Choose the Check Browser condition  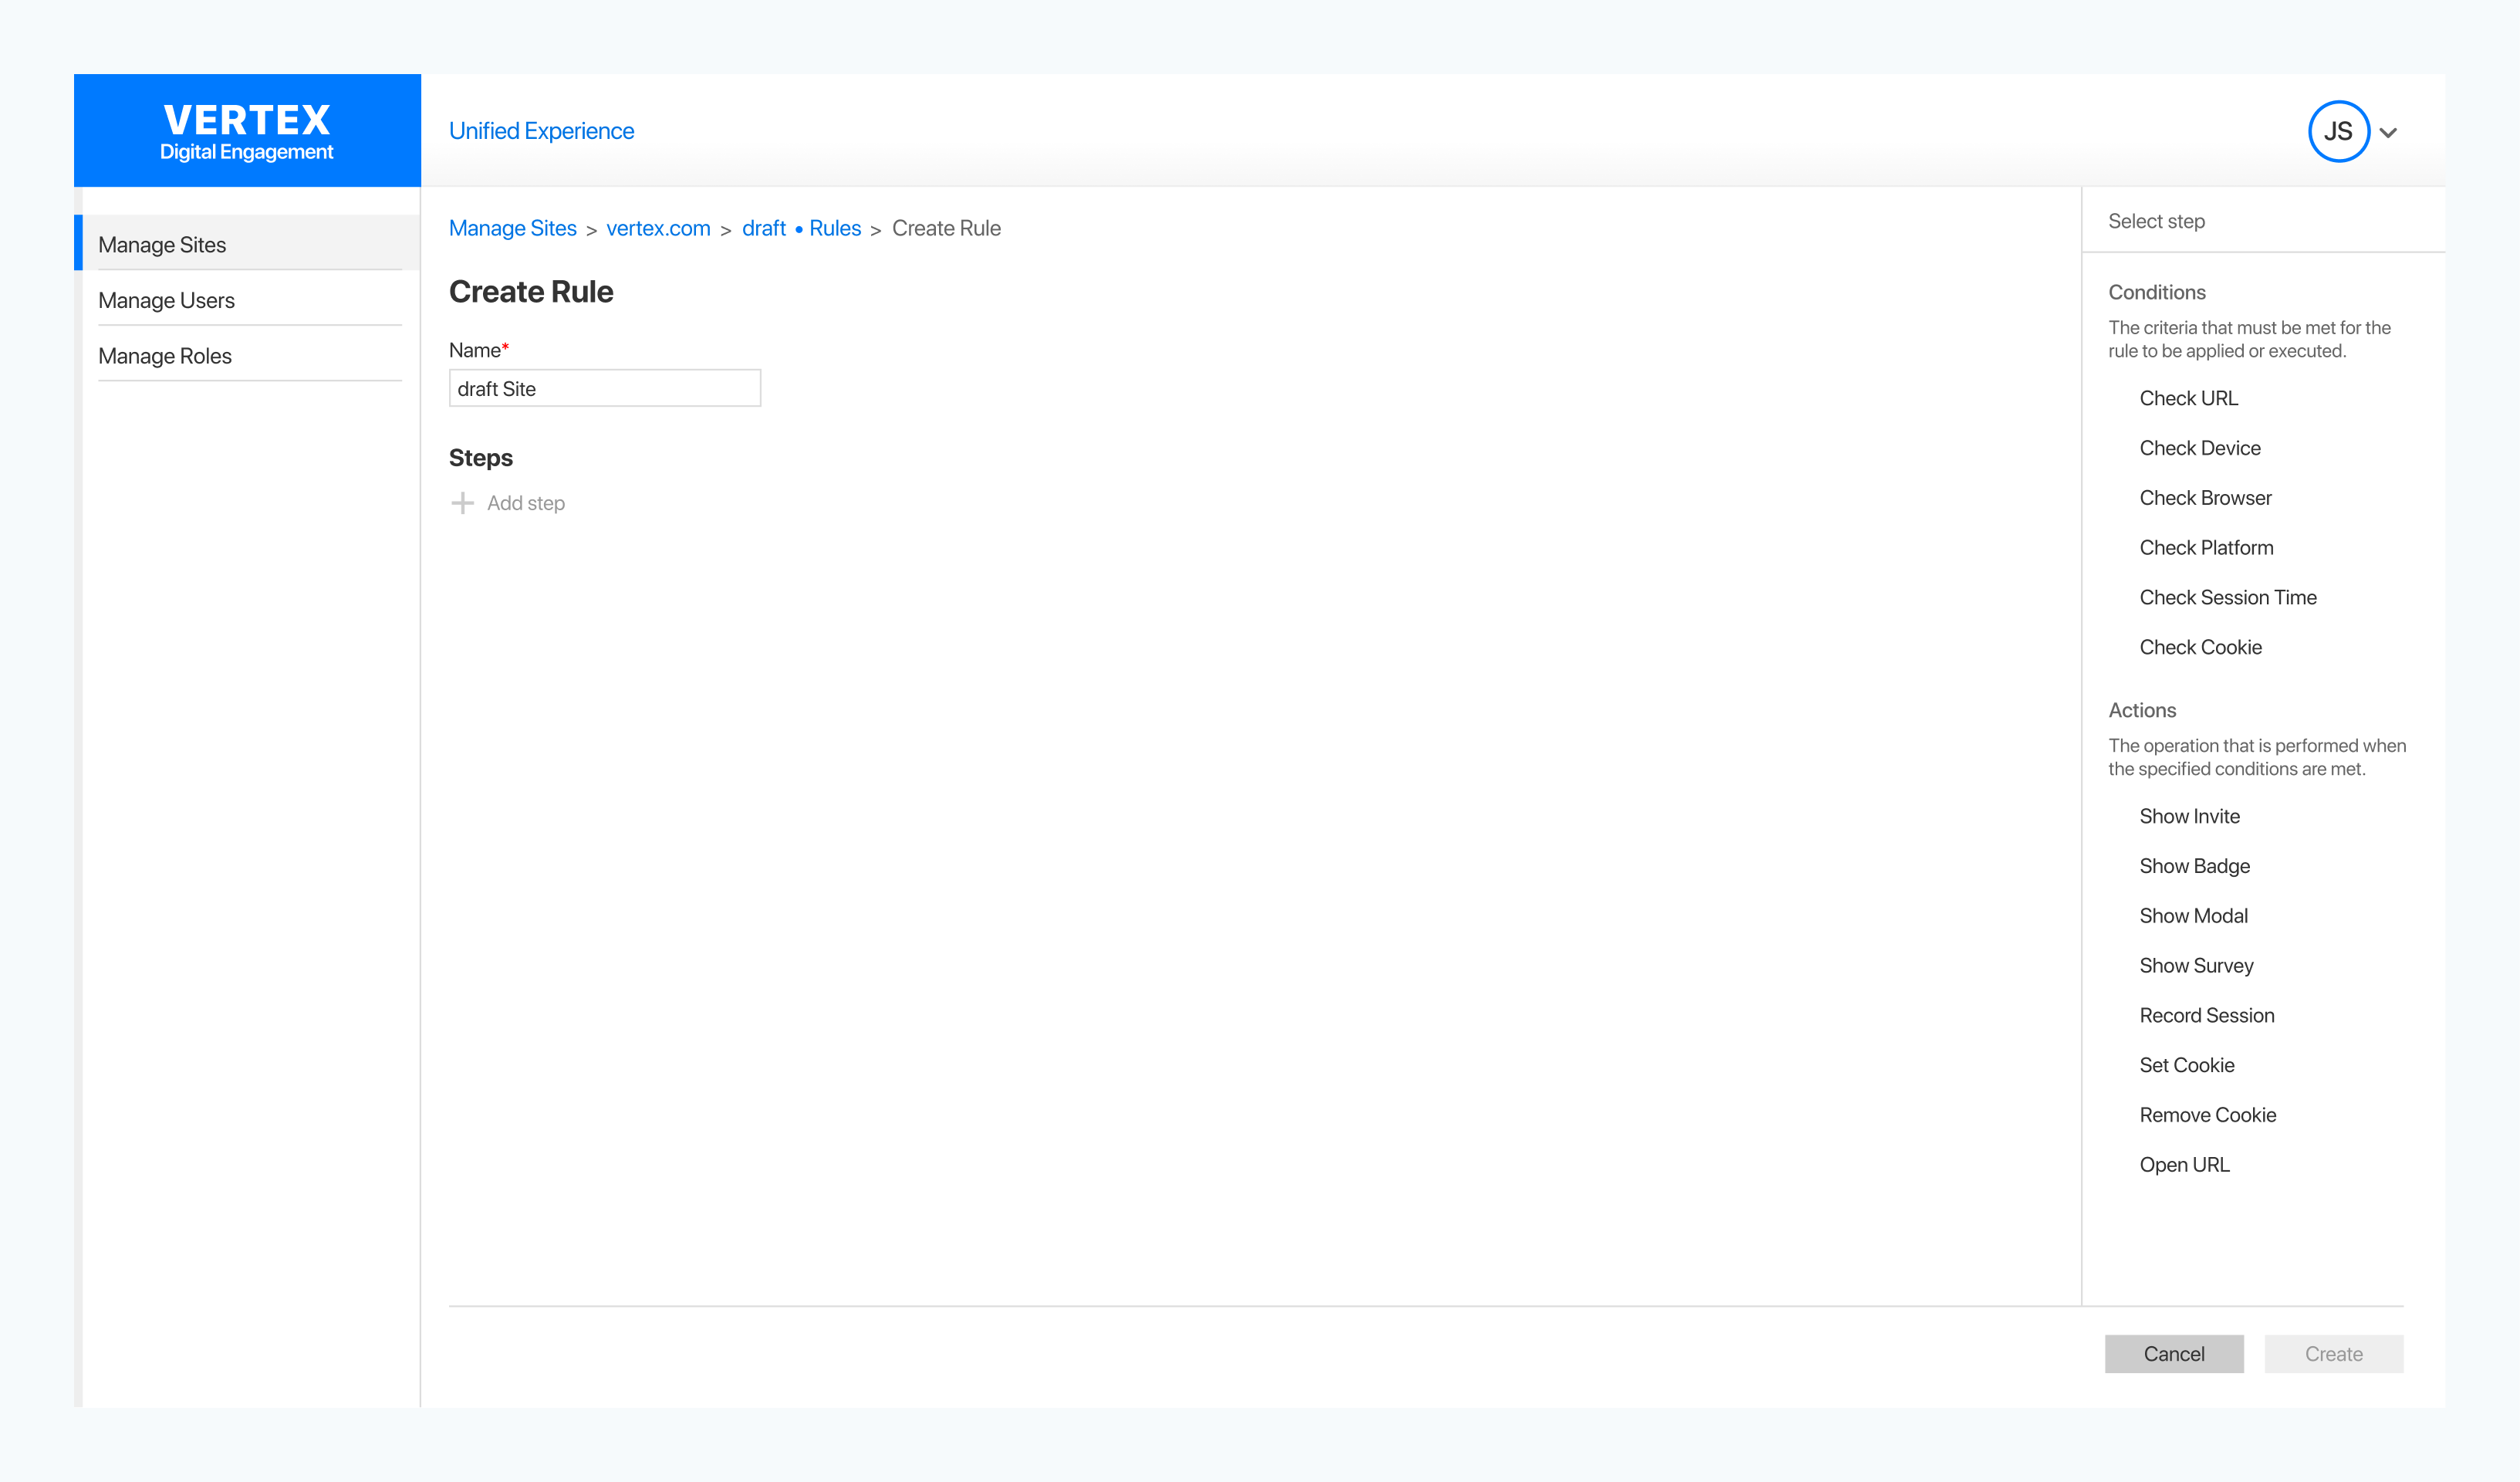pos(2205,497)
